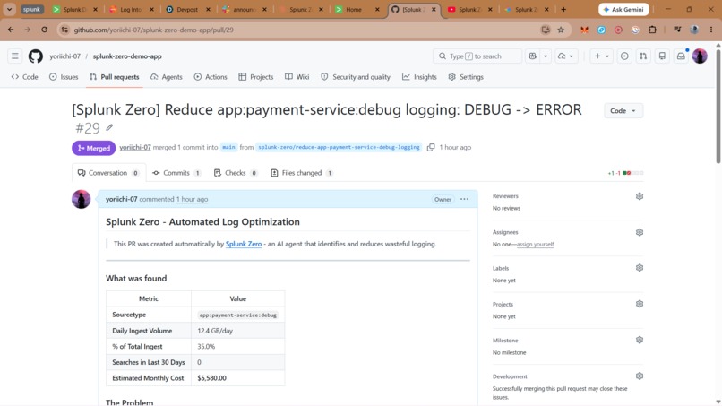Open Labels settings gear
The height and width of the screenshot is (406, 722).
(639, 268)
